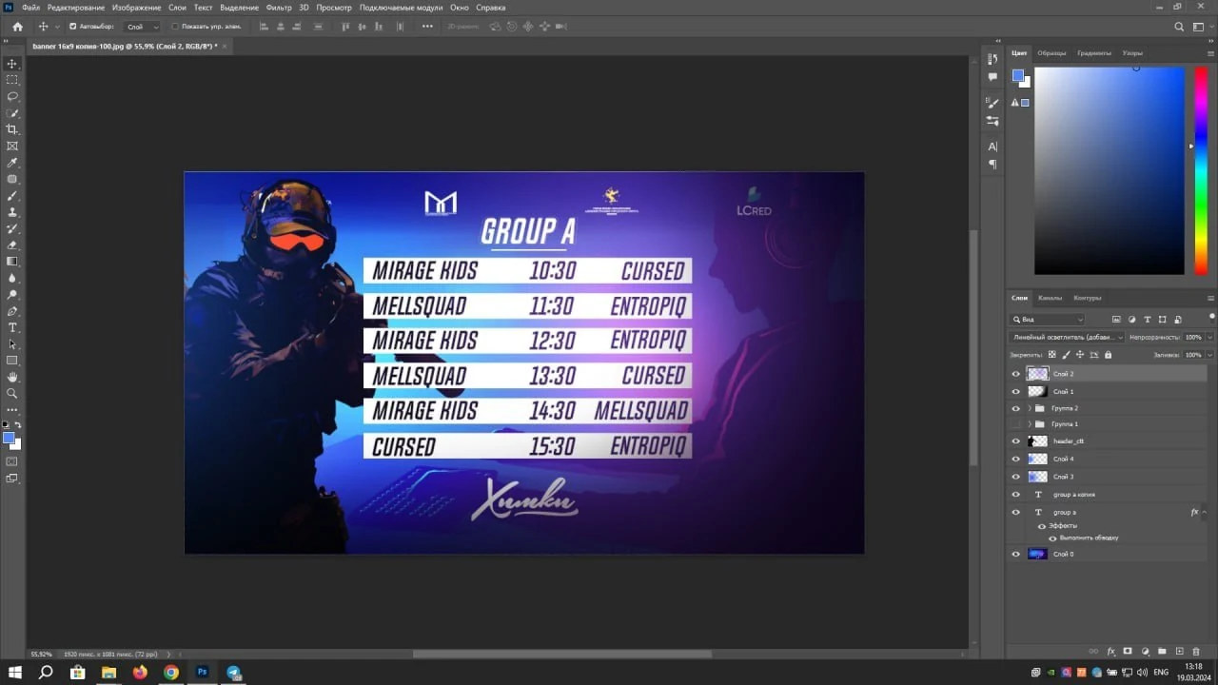1218x685 pixels.
Task: Open the Comments panel icon
Action: pyautogui.click(x=992, y=77)
